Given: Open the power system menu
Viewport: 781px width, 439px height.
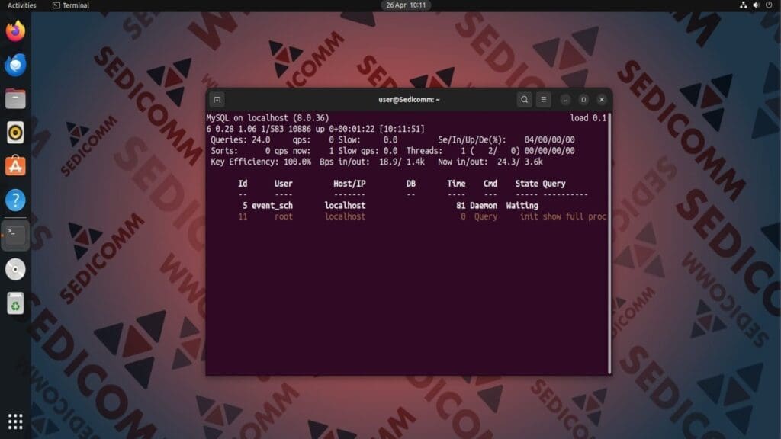Looking at the screenshot, I should (x=769, y=5).
